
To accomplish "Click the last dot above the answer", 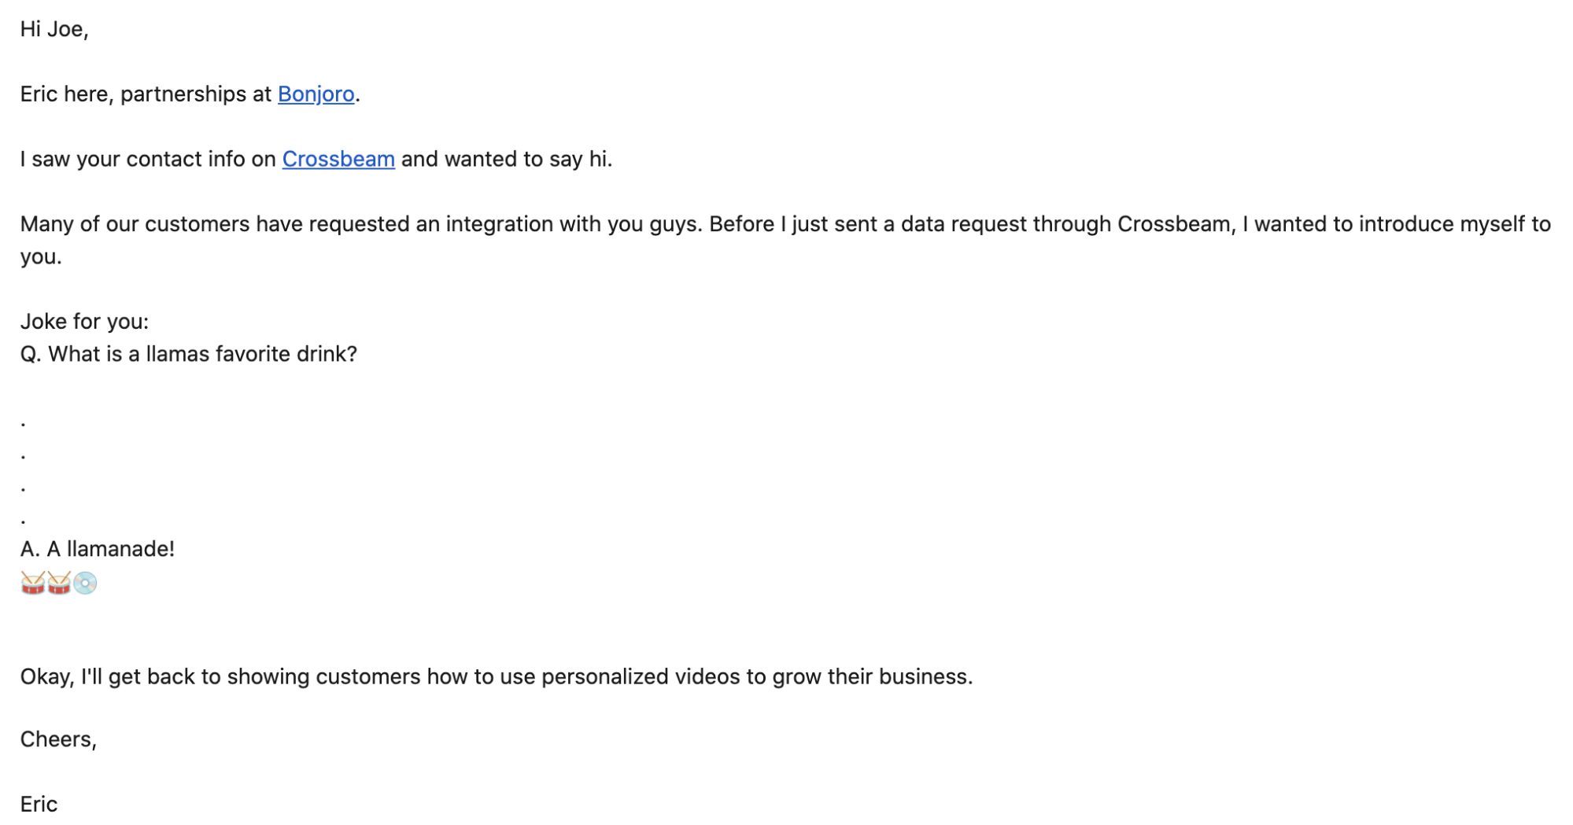I will (x=24, y=521).
